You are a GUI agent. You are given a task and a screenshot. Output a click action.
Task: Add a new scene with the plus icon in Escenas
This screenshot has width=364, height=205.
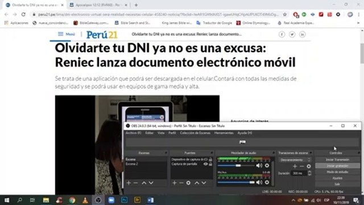pos(129,183)
